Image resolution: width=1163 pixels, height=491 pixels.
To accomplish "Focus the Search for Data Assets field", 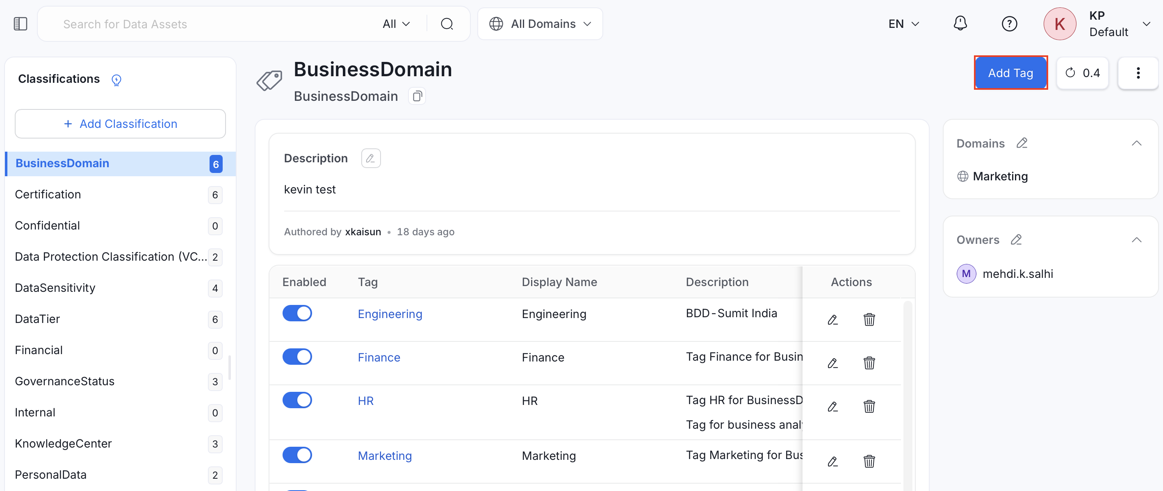I will click(x=217, y=24).
